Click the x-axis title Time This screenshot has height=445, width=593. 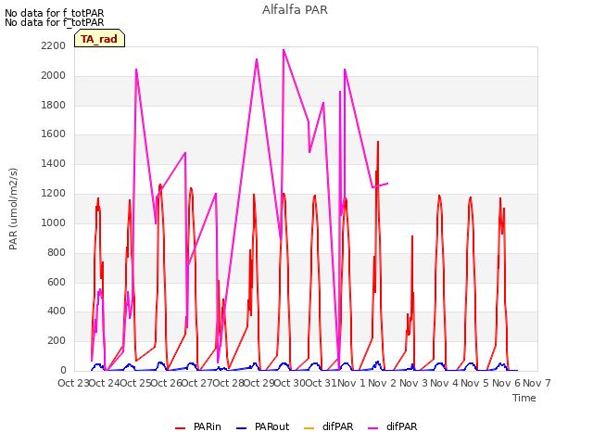click(x=524, y=398)
